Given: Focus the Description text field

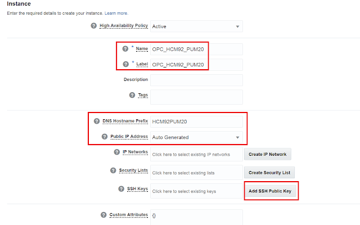Looking at the screenshot, I should click(x=196, y=80).
